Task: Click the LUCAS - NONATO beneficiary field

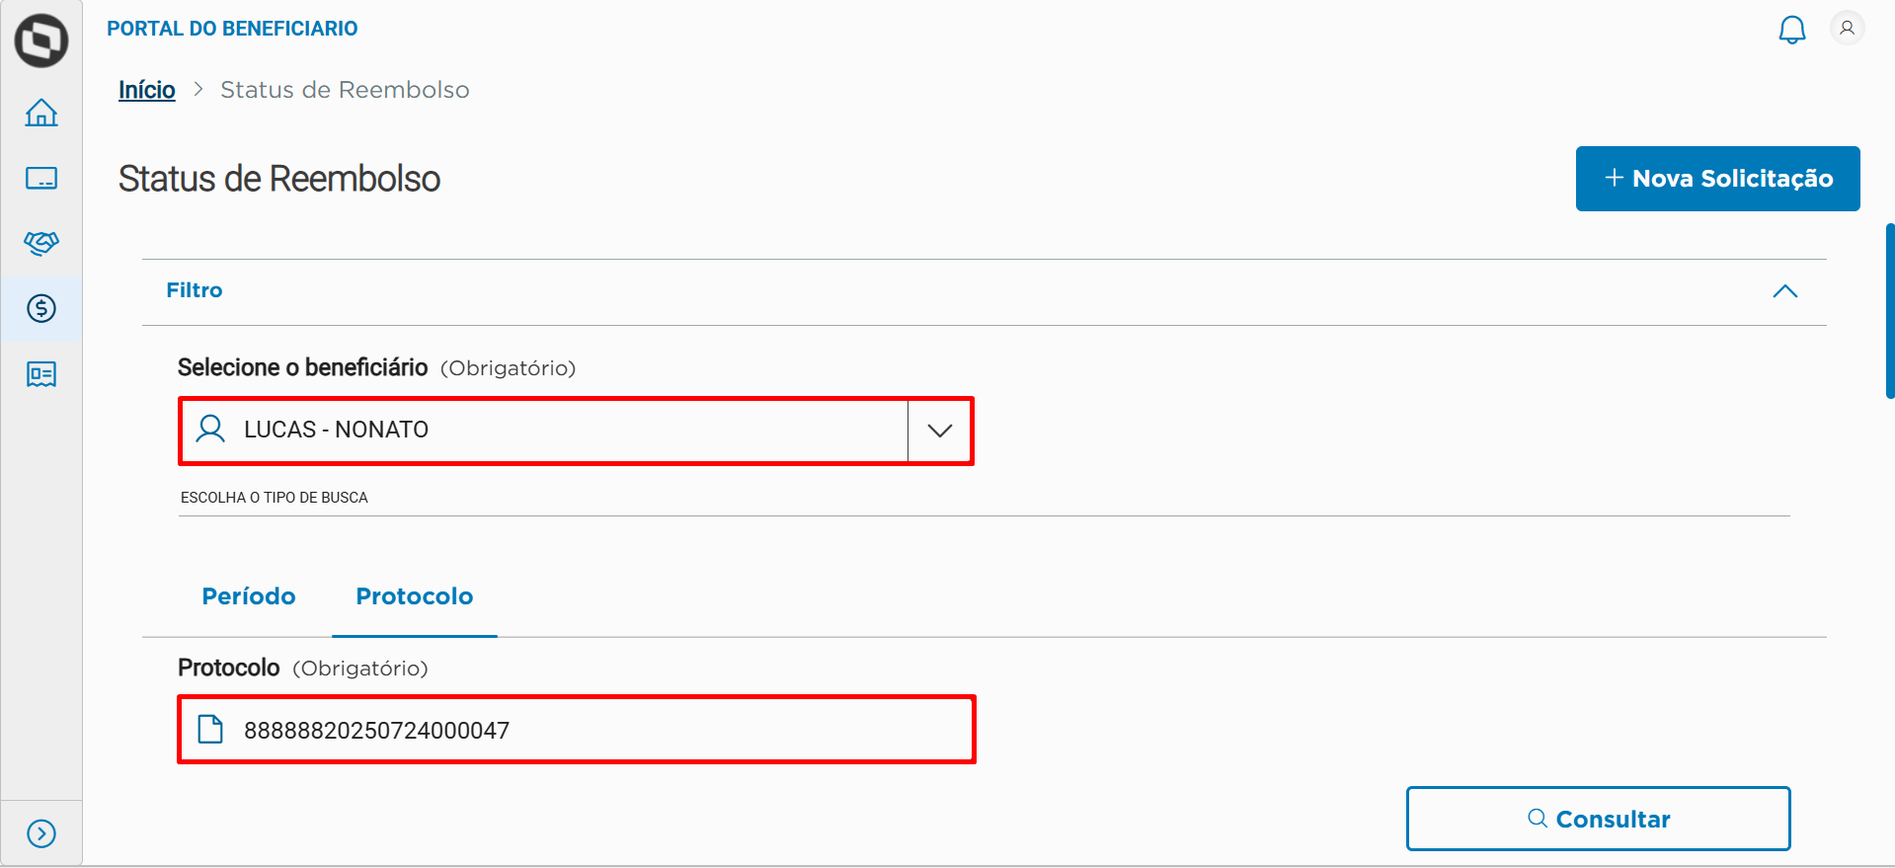Action: click(x=543, y=431)
